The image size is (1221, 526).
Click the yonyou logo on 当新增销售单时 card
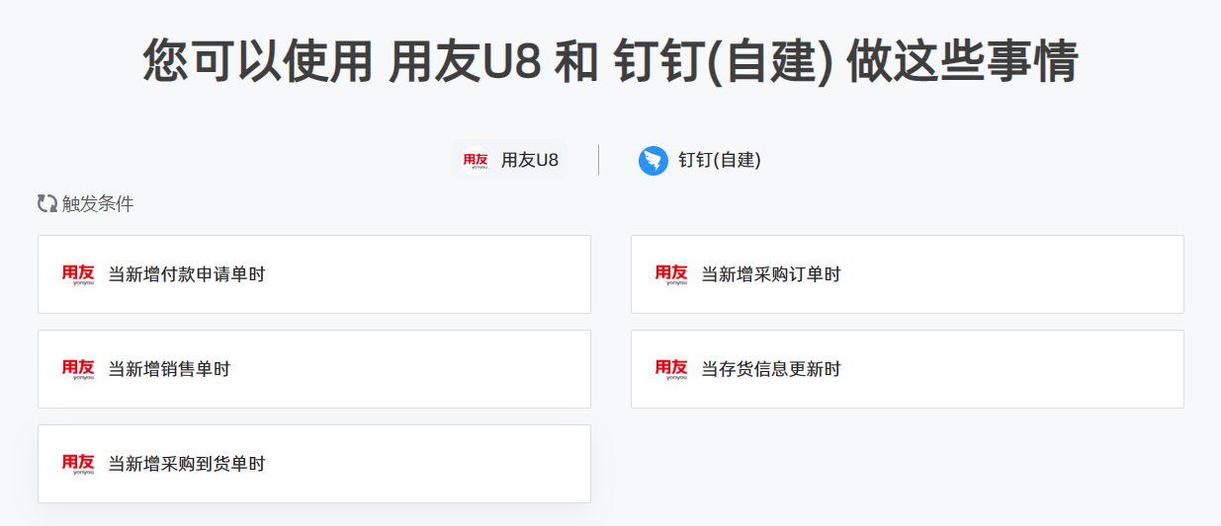pos(78,369)
